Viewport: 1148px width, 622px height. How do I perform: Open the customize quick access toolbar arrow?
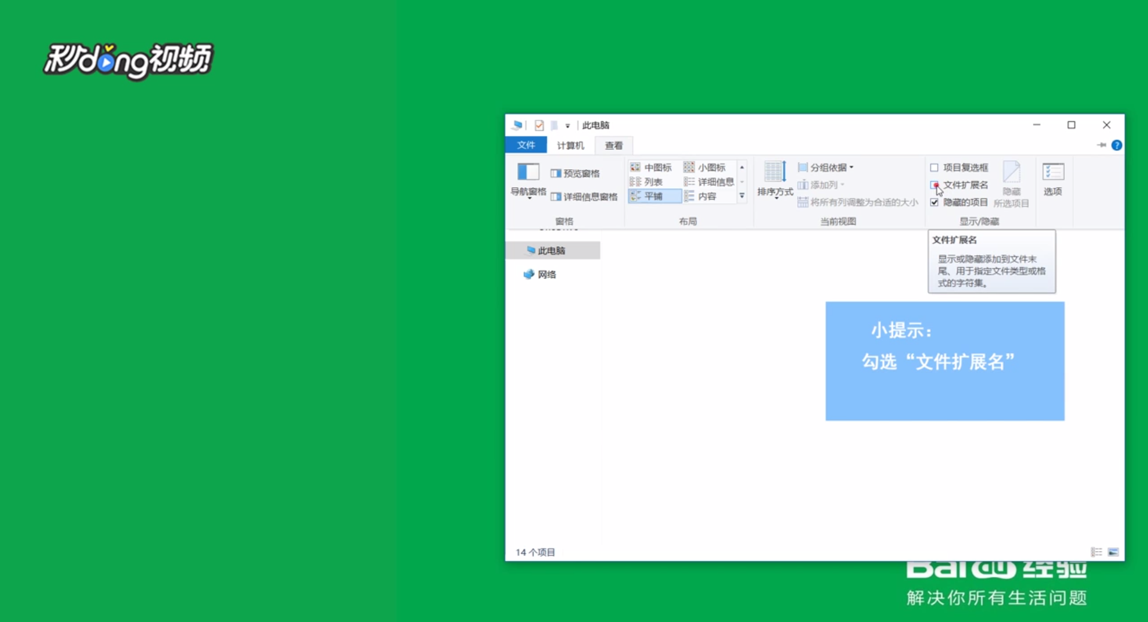click(567, 125)
